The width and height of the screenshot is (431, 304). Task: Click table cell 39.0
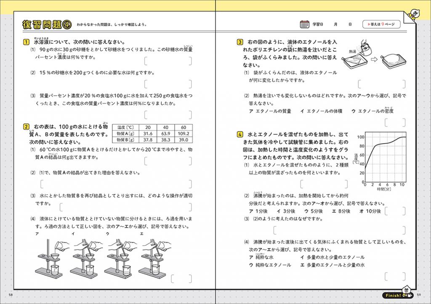pyautogui.click(x=184, y=140)
